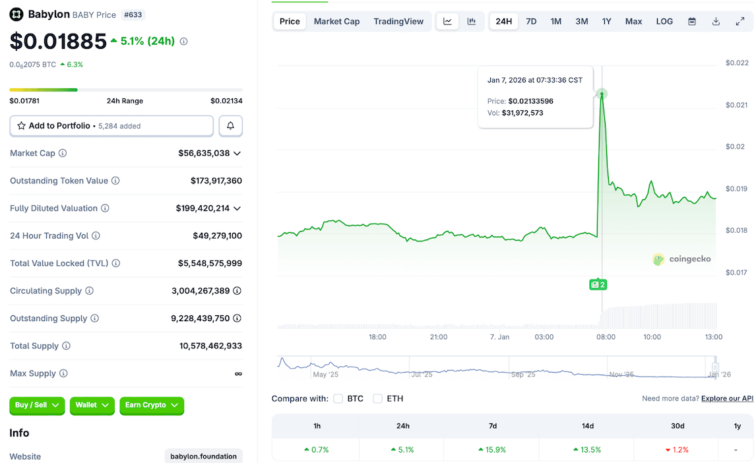Viewport: 756px width, 463px height.
Task: Click the news marker badge on chart
Action: pos(598,284)
